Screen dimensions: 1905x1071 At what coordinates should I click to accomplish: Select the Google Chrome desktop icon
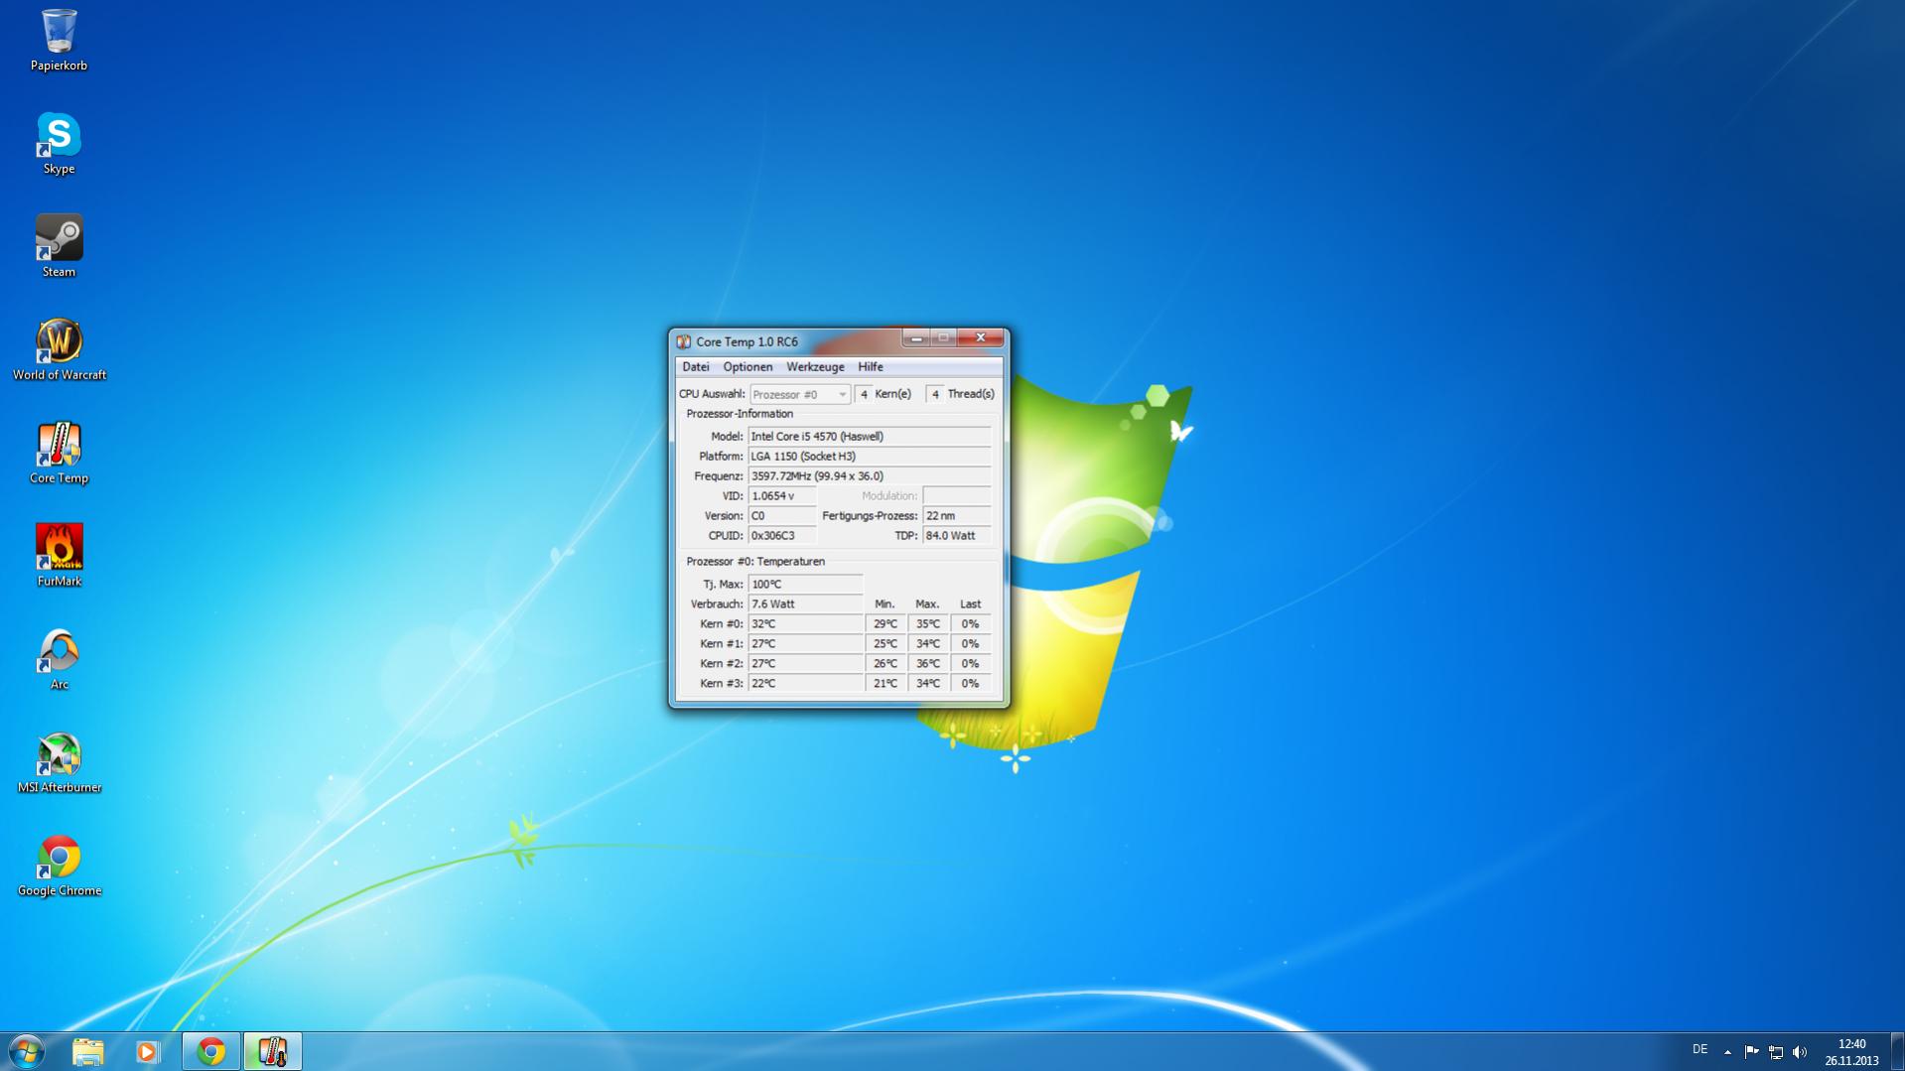coord(59,866)
